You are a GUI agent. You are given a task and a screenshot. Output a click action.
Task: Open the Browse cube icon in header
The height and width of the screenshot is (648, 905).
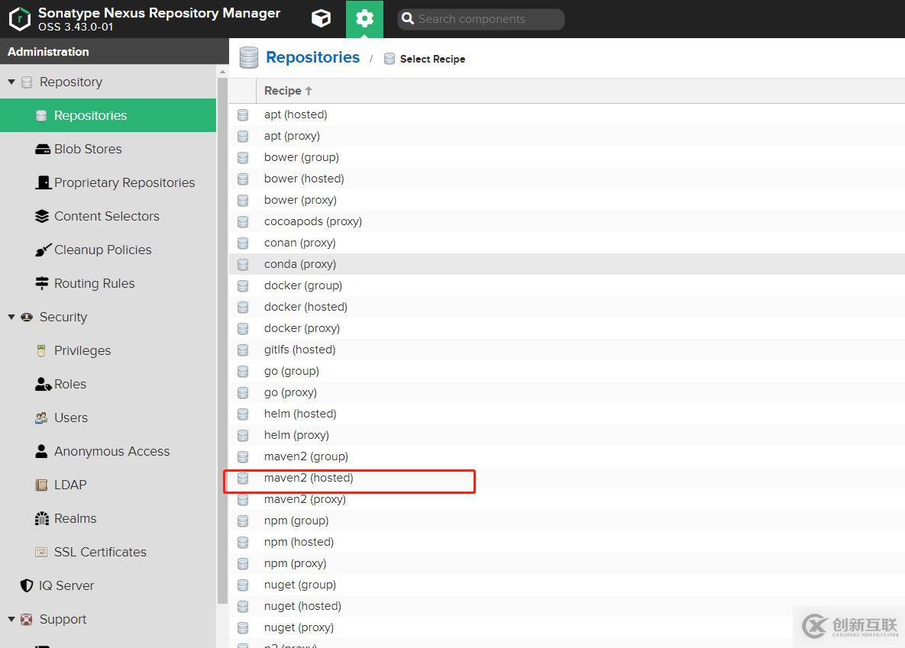click(321, 18)
